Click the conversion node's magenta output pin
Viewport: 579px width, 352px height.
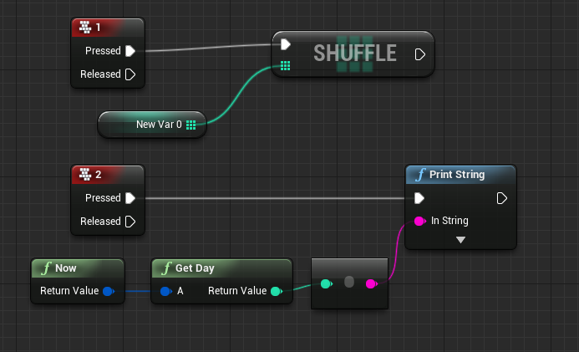pos(371,284)
